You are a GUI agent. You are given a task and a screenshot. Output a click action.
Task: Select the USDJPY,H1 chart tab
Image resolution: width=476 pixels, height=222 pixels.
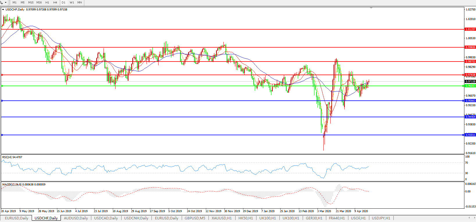[x=381, y=218]
